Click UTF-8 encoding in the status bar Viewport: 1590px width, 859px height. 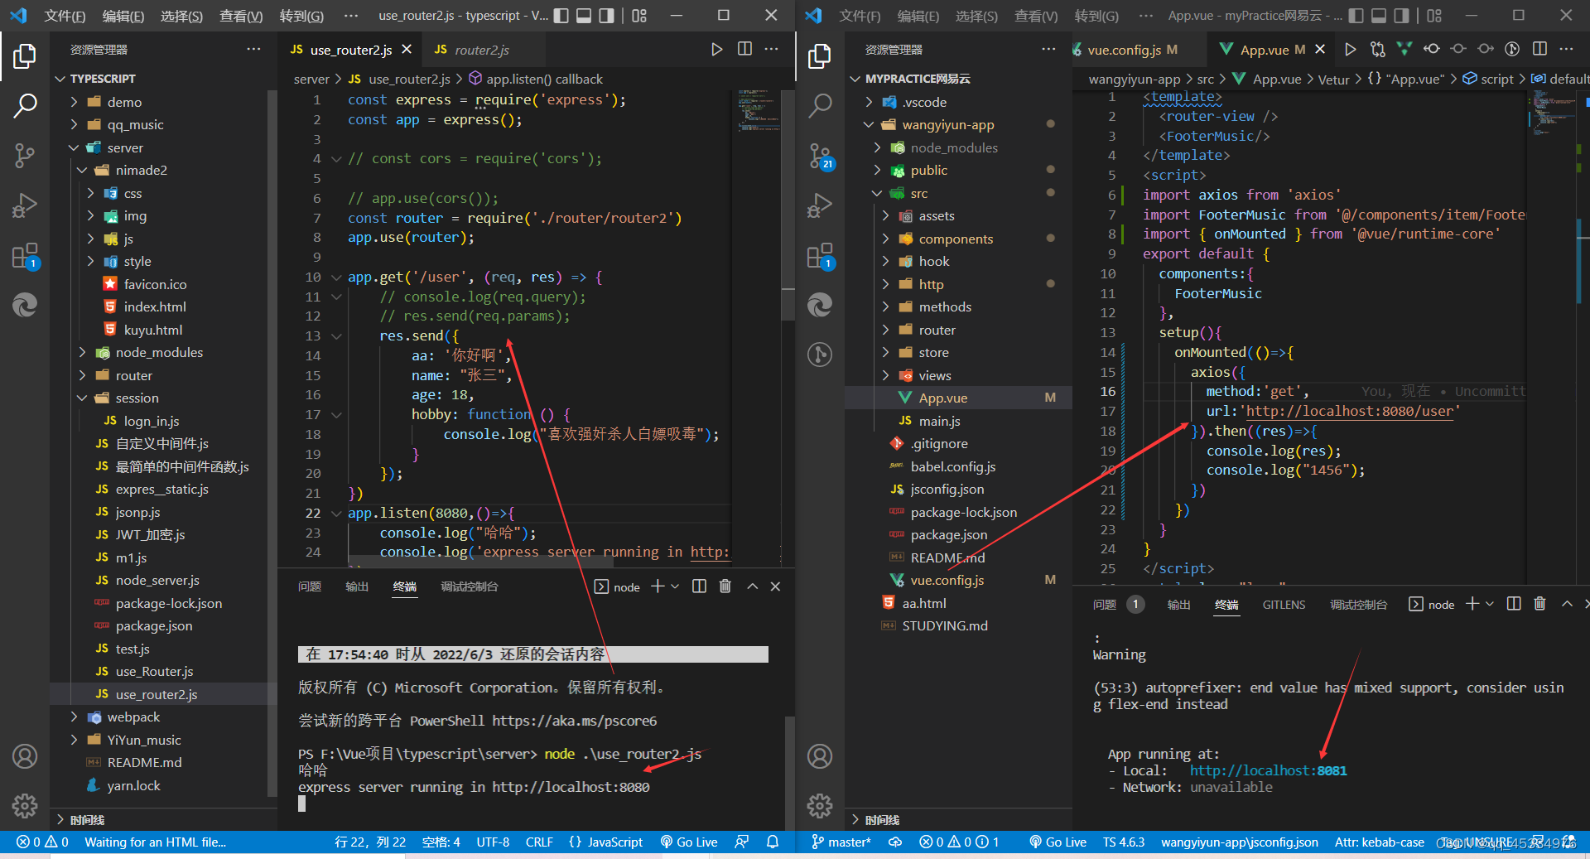(x=493, y=842)
